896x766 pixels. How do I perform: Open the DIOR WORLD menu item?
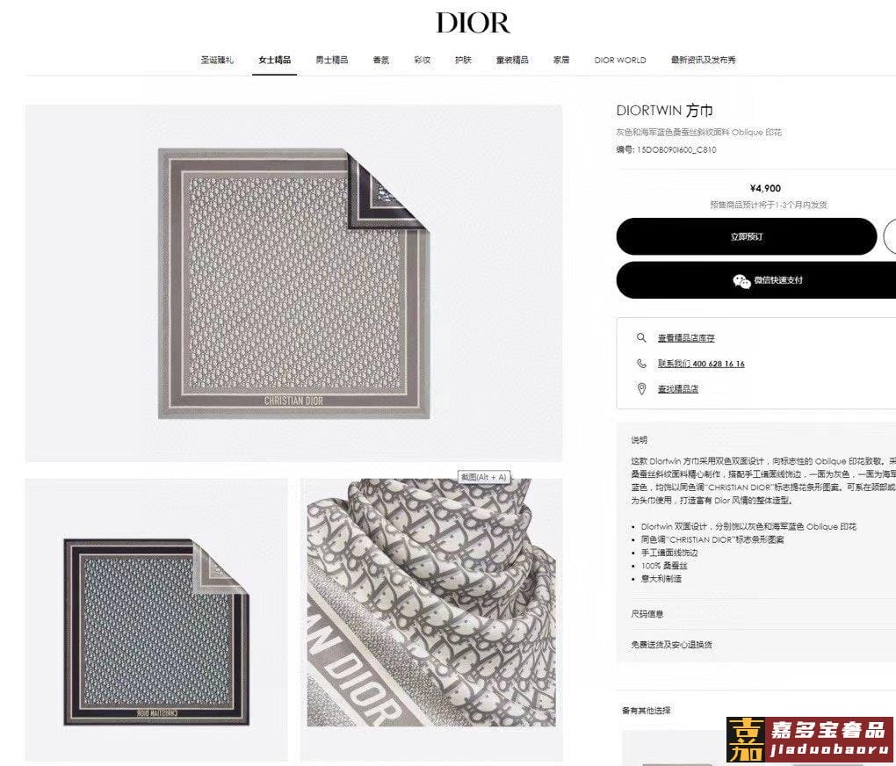click(620, 60)
